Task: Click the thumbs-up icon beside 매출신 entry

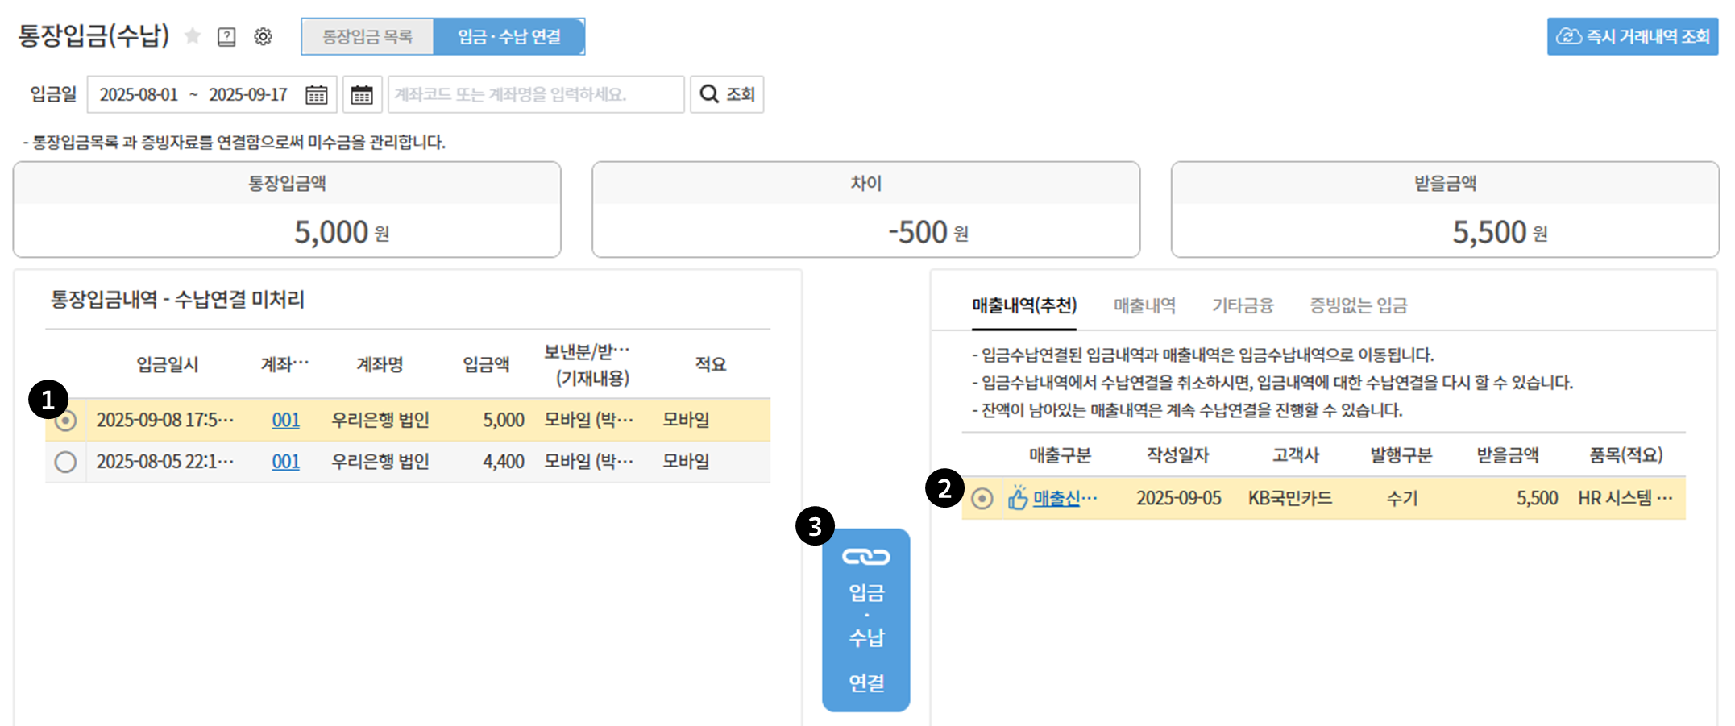Action: [1019, 497]
